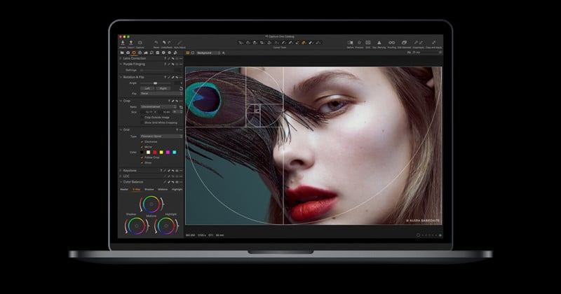
Task: Toggle Show Grid While Cropping checkbox
Action: point(142,122)
